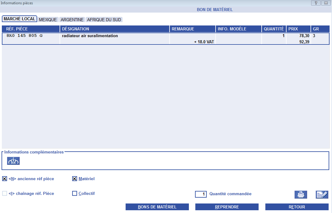Screen dimensions: 332x213
Task: Click the help question mark button
Action: point(316,3)
